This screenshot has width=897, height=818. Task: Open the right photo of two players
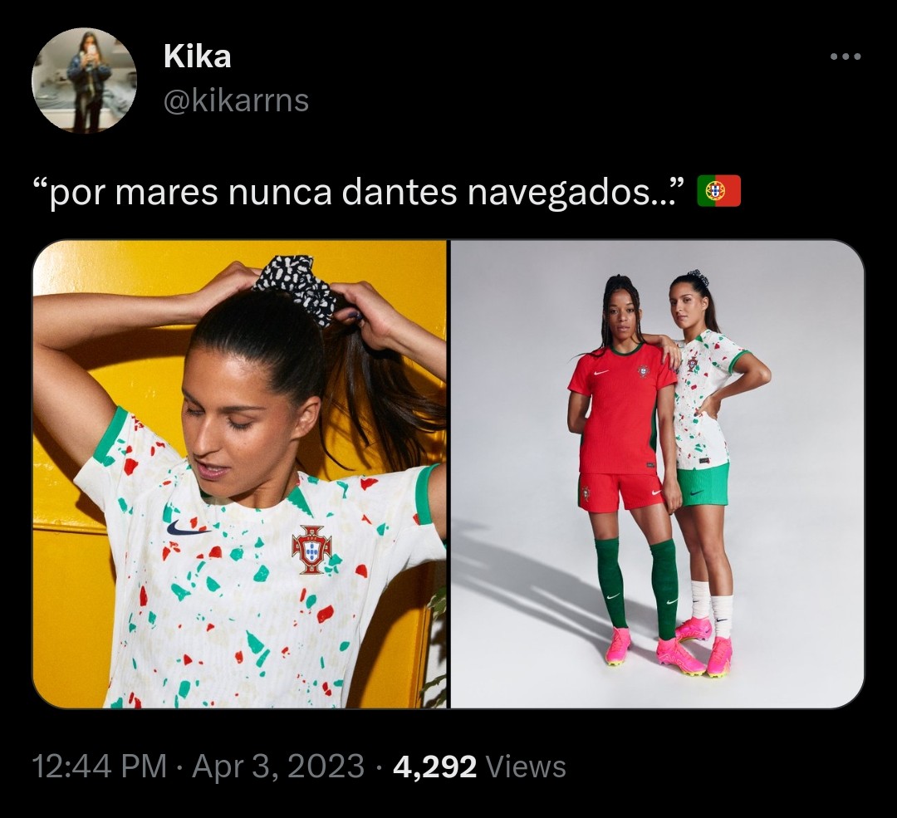click(657, 474)
